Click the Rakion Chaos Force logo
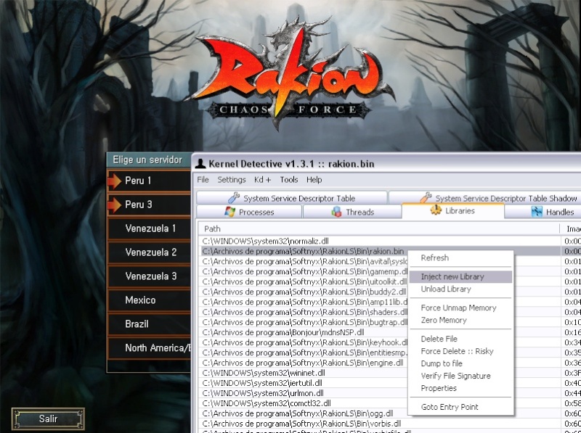581x433 pixels. 290,73
